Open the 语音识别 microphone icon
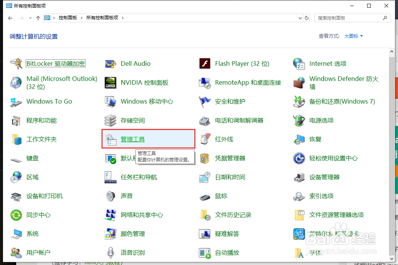 coord(111,253)
